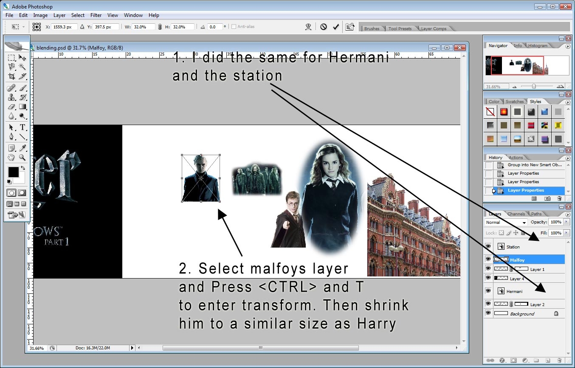
Task: Pick the Blur tool
Action: 12,116
